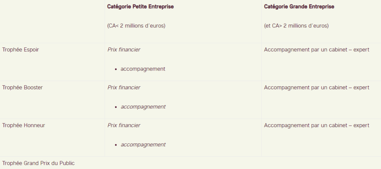Click the bullet marker in Trophée Espoir row

116,69
